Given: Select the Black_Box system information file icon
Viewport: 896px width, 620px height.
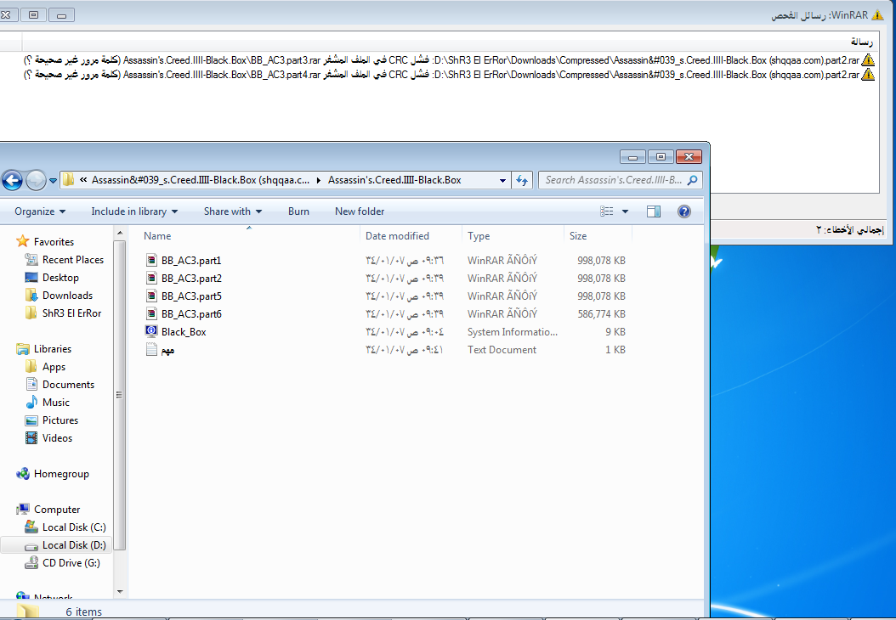Looking at the screenshot, I should click(x=150, y=331).
